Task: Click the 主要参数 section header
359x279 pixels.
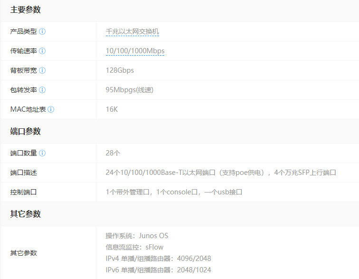Action: coord(26,10)
